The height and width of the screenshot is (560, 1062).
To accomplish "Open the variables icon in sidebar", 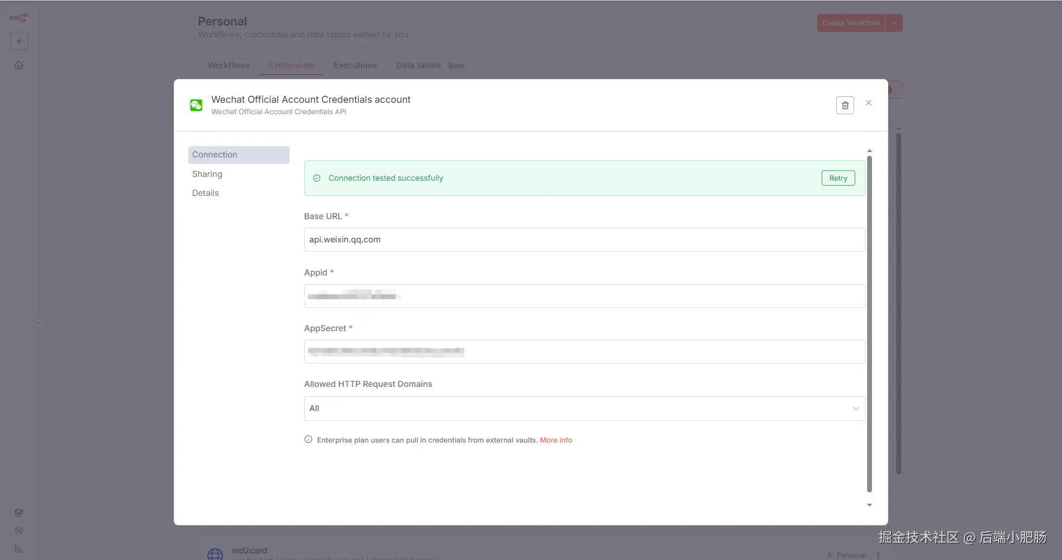I will click(19, 531).
